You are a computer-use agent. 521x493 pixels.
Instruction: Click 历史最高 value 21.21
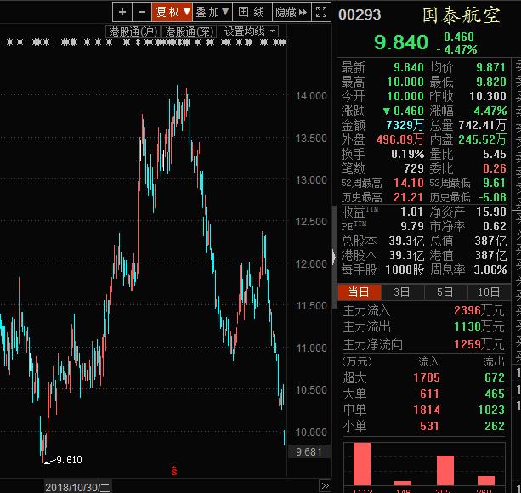pos(408,198)
